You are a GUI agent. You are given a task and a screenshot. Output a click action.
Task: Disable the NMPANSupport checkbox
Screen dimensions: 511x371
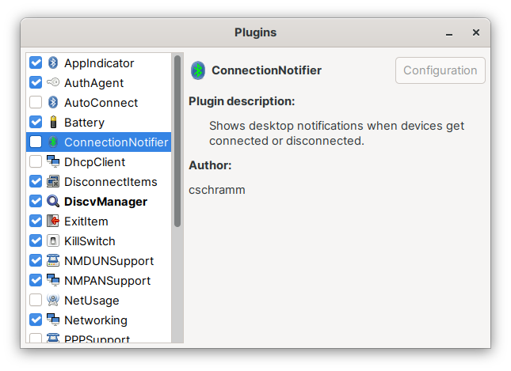click(36, 280)
